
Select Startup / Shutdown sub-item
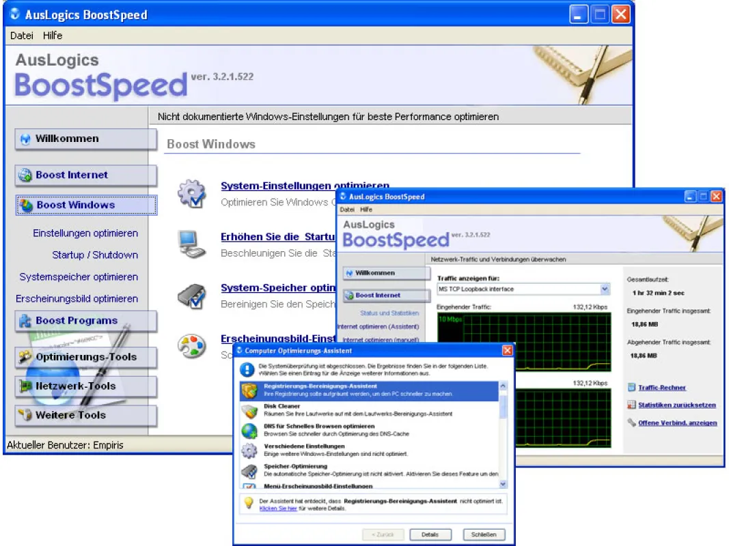(x=95, y=255)
